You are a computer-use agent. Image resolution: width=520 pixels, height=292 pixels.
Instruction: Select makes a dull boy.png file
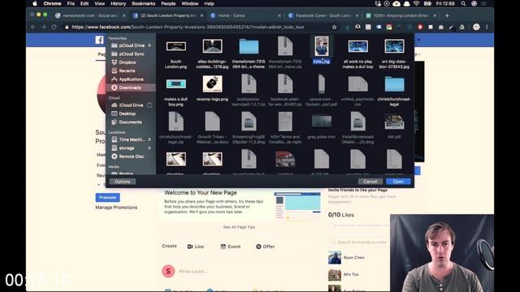coord(175,92)
